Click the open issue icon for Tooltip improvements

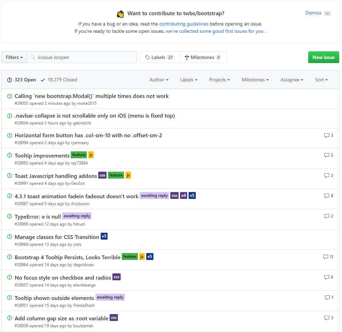[x=10, y=155]
